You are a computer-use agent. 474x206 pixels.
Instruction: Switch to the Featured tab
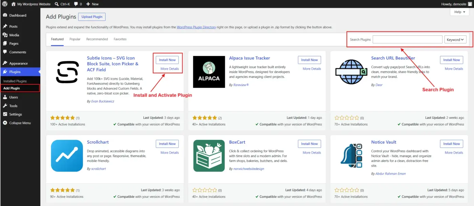pos(57,39)
